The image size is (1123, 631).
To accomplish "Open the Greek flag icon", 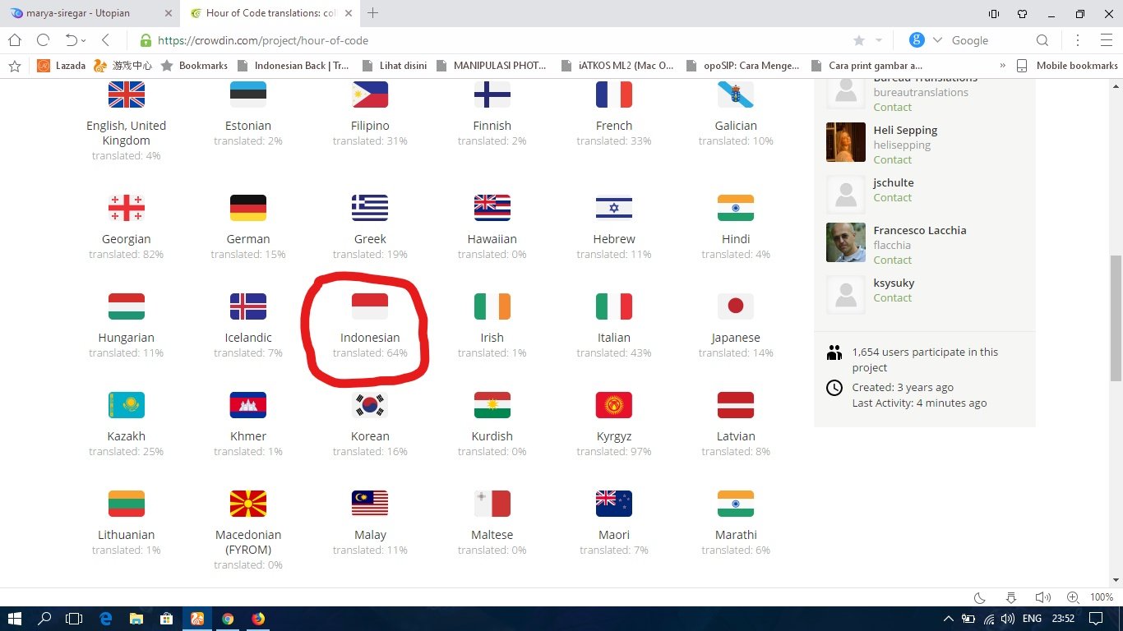I will (370, 208).
